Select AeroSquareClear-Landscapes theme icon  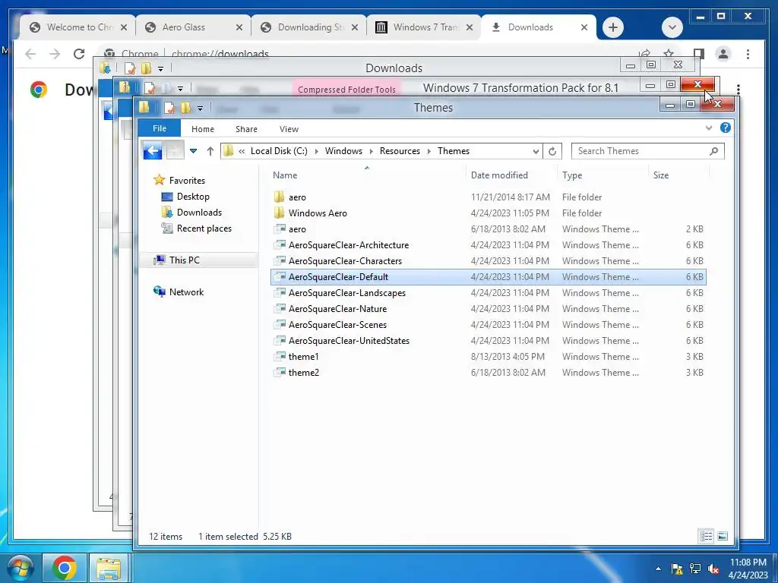[x=280, y=292]
